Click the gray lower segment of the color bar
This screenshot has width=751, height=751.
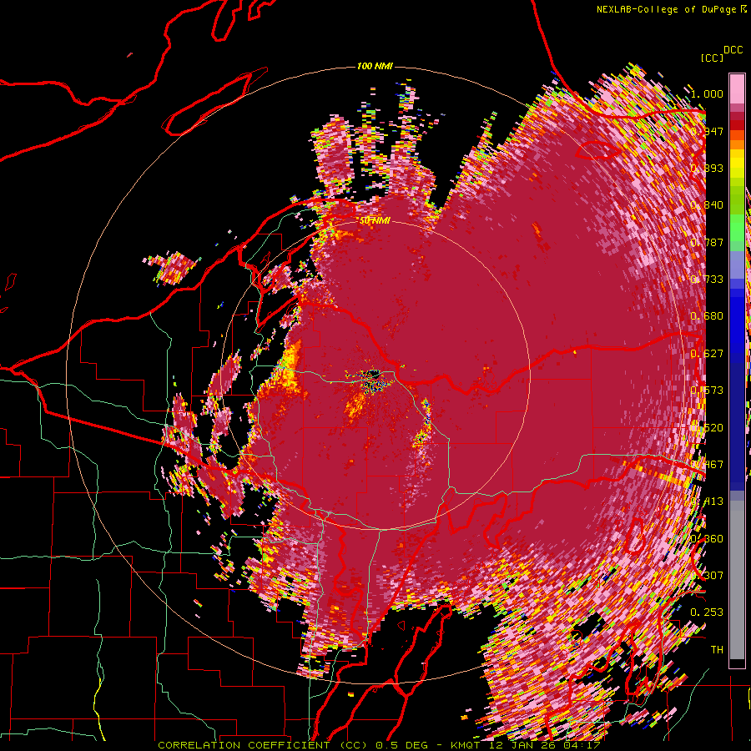737,580
